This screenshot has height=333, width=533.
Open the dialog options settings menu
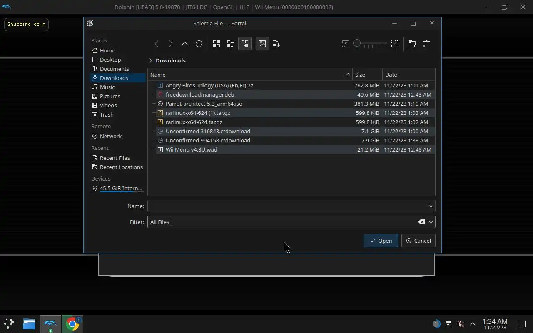click(x=426, y=44)
